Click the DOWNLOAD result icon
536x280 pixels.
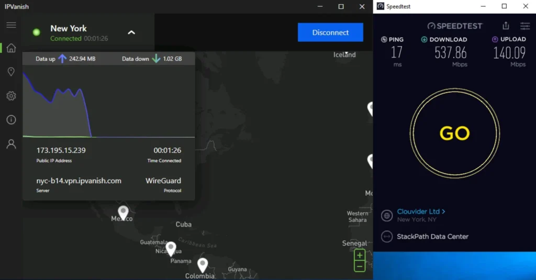pyautogui.click(x=424, y=39)
